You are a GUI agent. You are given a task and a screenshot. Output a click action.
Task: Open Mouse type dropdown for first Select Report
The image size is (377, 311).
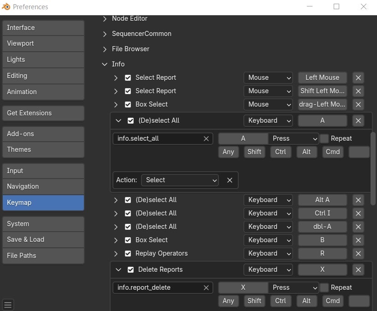(268, 78)
